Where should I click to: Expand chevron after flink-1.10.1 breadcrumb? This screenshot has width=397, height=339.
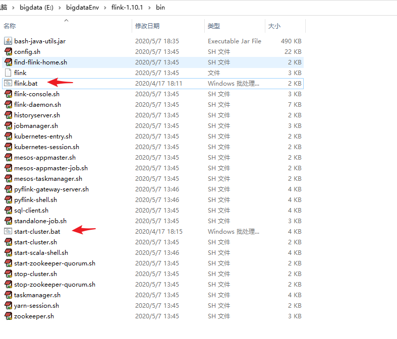[149, 8]
